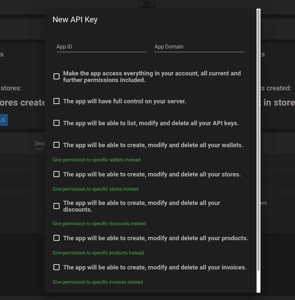Focus the App Domain input field

[199, 47]
